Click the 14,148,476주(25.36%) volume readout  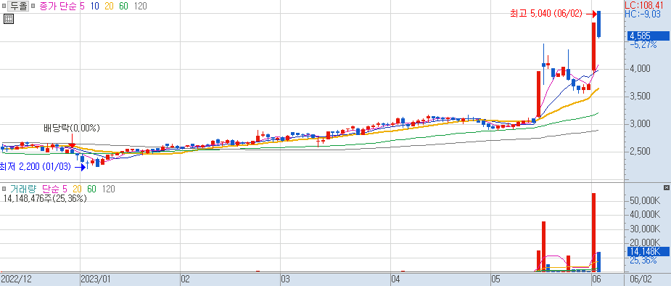(x=45, y=199)
